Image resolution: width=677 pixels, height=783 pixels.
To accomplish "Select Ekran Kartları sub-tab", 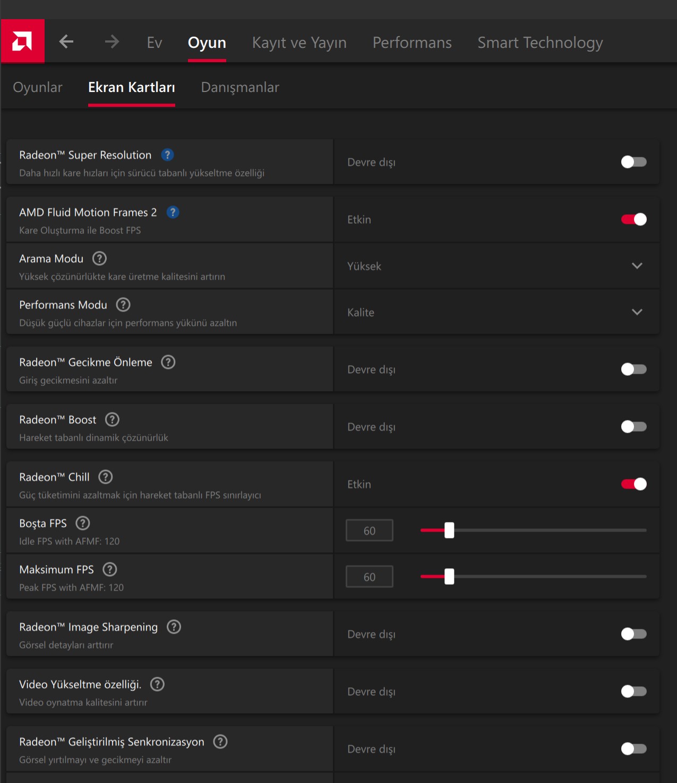I will pos(132,87).
